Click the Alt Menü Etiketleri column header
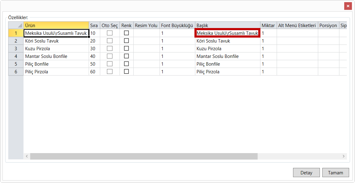355x183 pixels. (x=297, y=26)
